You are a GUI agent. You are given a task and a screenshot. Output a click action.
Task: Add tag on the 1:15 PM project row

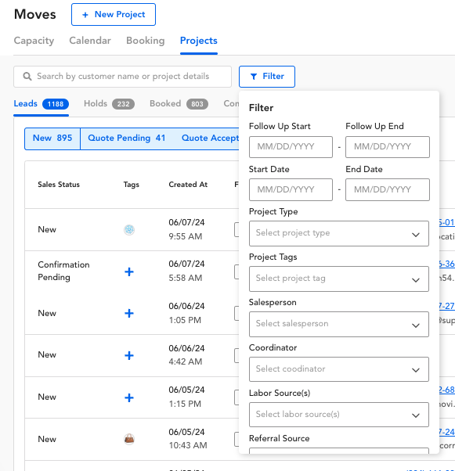click(x=129, y=397)
